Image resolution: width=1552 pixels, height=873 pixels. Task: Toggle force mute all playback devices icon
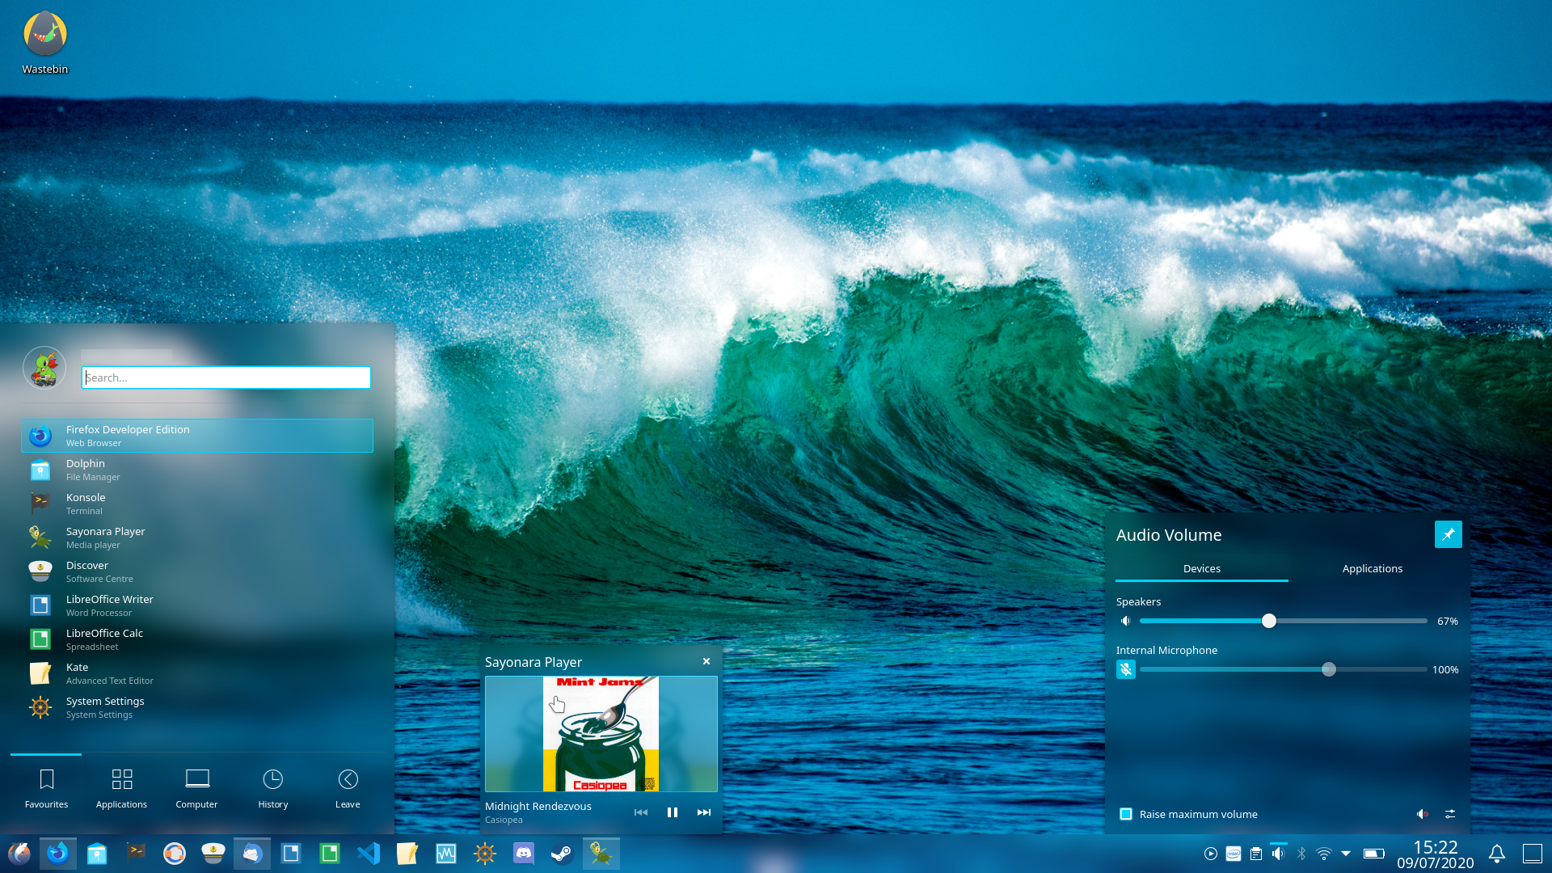[x=1423, y=814]
